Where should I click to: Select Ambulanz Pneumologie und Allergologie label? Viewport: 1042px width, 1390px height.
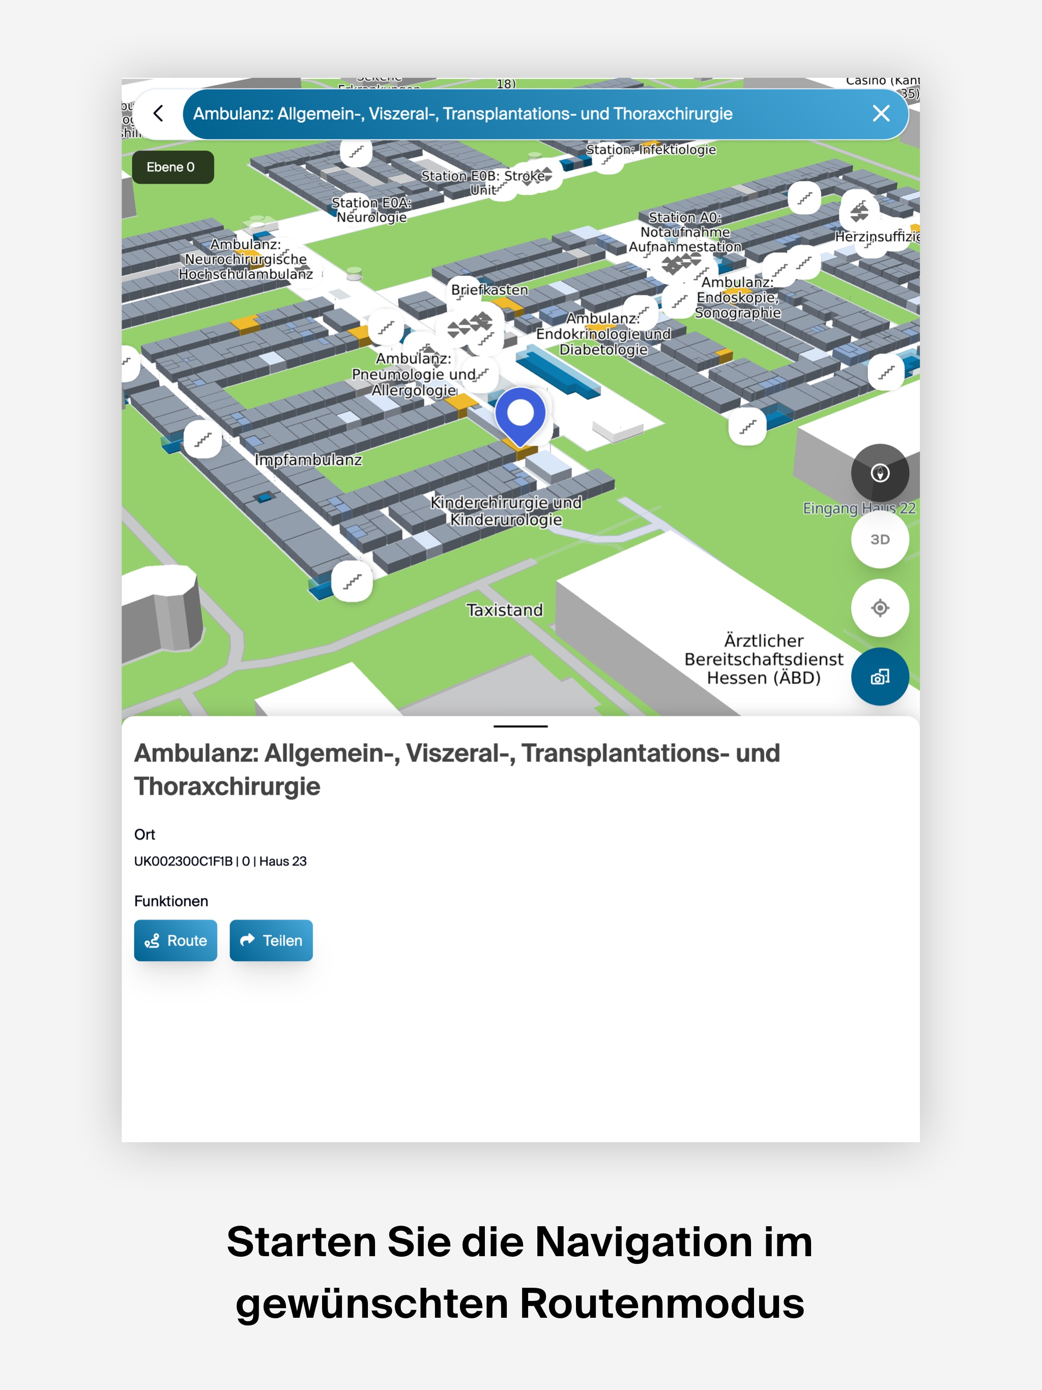pyautogui.click(x=414, y=374)
